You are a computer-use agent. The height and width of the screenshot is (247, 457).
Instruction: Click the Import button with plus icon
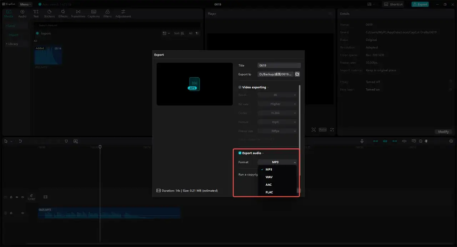[43, 33]
